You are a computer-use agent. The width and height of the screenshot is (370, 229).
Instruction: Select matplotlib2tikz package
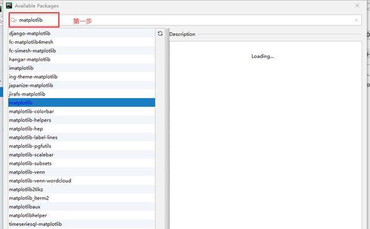(82, 189)
